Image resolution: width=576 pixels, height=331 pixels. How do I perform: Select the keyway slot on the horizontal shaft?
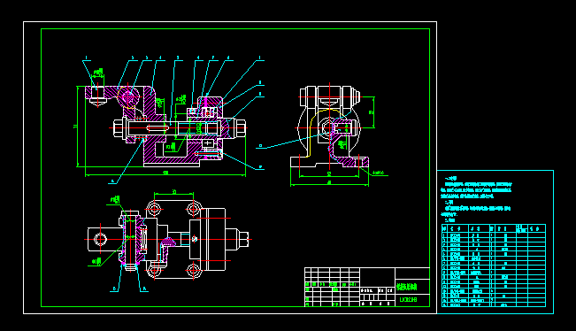(x=157, y=127)
